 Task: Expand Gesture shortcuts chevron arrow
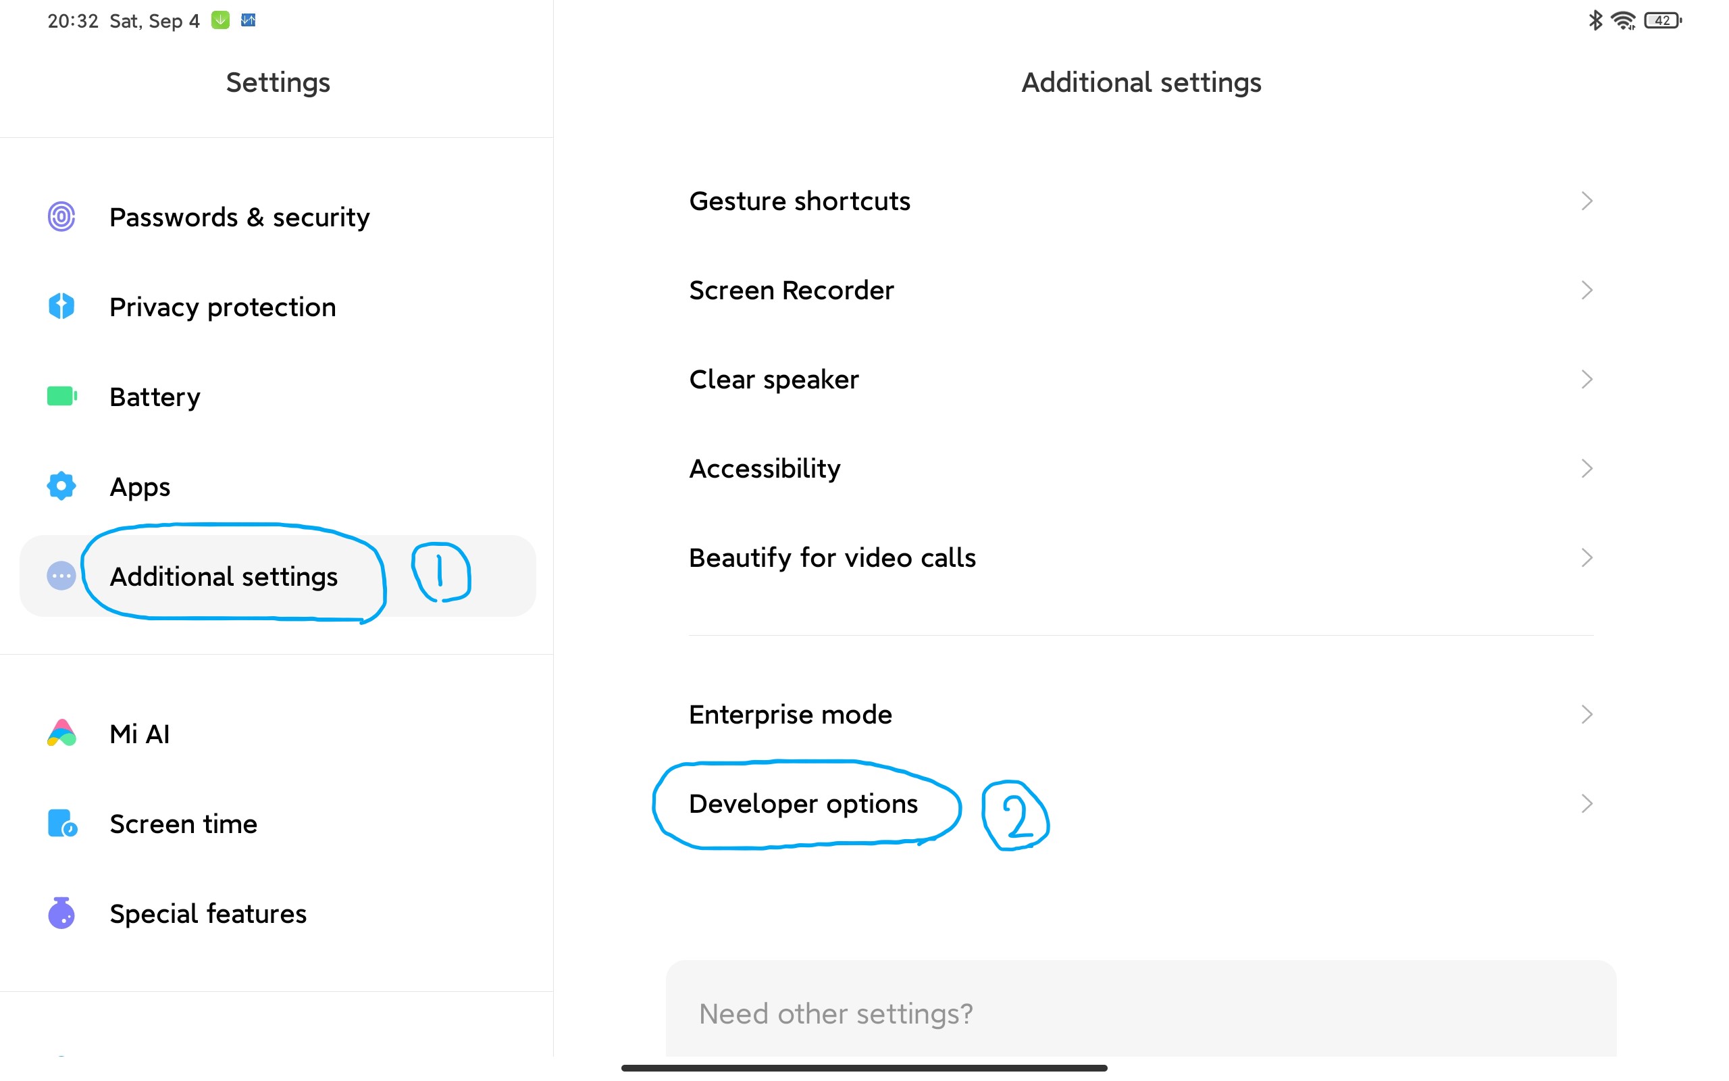tap(1586, 201)
